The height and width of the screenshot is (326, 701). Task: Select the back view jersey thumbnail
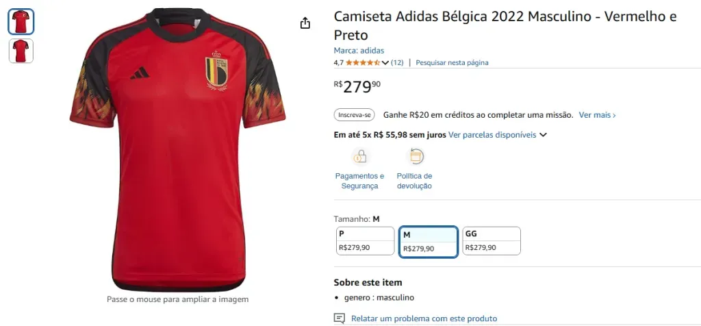coord(21,51)
